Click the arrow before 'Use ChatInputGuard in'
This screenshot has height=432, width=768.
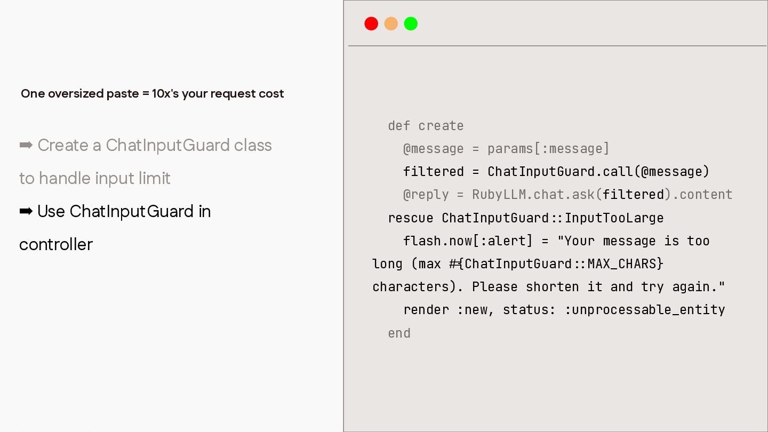[26, 212]
